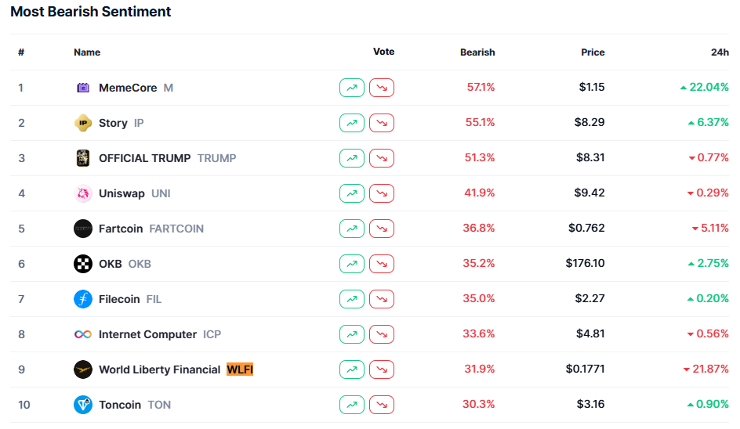Click the OFFICIAL TRUMP coin logo
Screen dimensions: 740x429
coord(83,158)
